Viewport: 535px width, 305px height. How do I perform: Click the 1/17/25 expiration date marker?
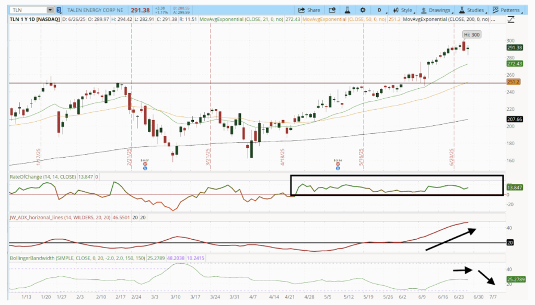pos(39,157)
